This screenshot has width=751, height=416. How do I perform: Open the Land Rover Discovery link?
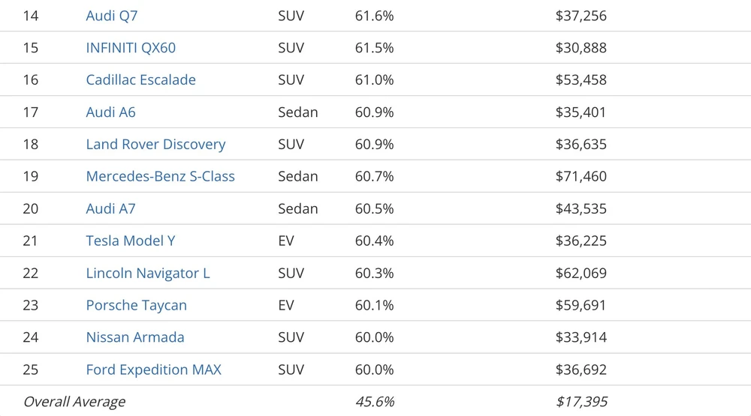[155, 145]
